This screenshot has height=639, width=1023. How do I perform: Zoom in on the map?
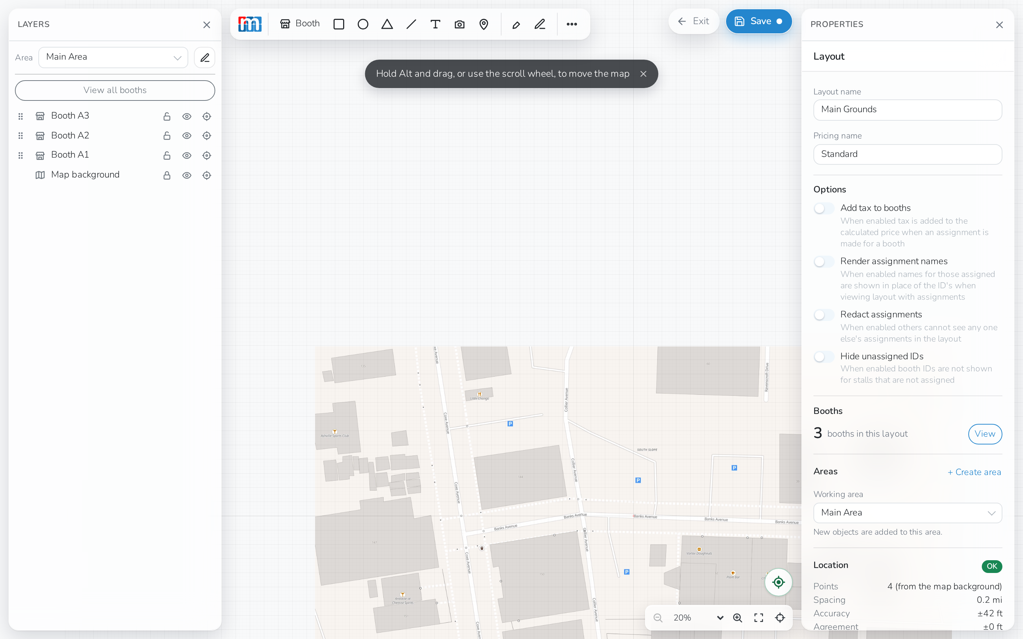(x=738, y=618)
